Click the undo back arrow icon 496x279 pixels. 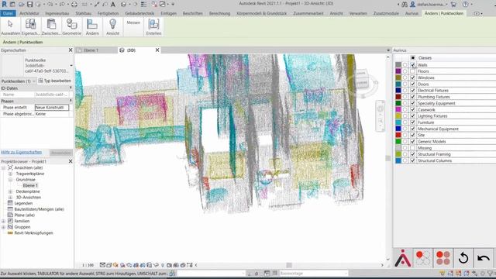pyautogui.click(x=484, y=258)
